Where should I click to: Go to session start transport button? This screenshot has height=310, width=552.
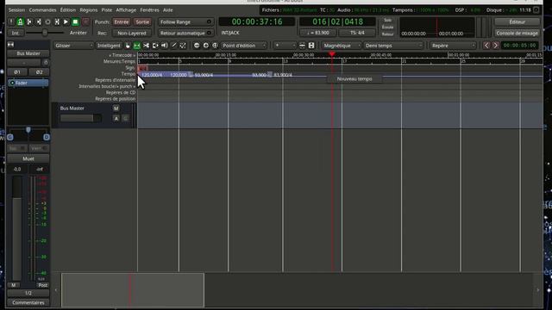[x=29, y=22]
